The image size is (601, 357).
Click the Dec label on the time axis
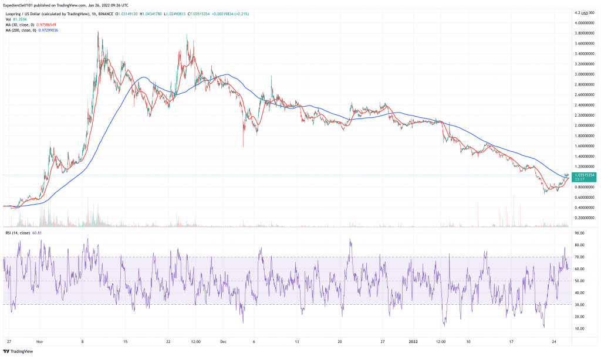coord(224,340)
